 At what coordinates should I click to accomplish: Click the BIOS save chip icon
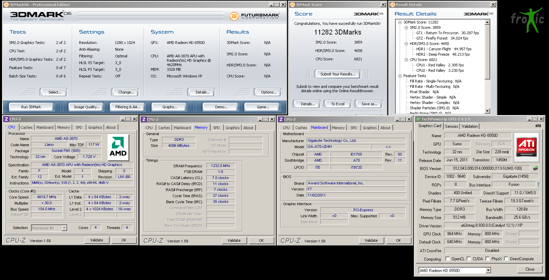click(536, 168)
